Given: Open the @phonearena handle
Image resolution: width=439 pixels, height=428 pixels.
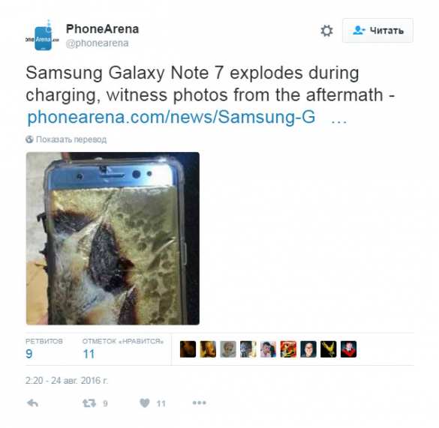Looking at the screenshot, I should tap(97, 43).
